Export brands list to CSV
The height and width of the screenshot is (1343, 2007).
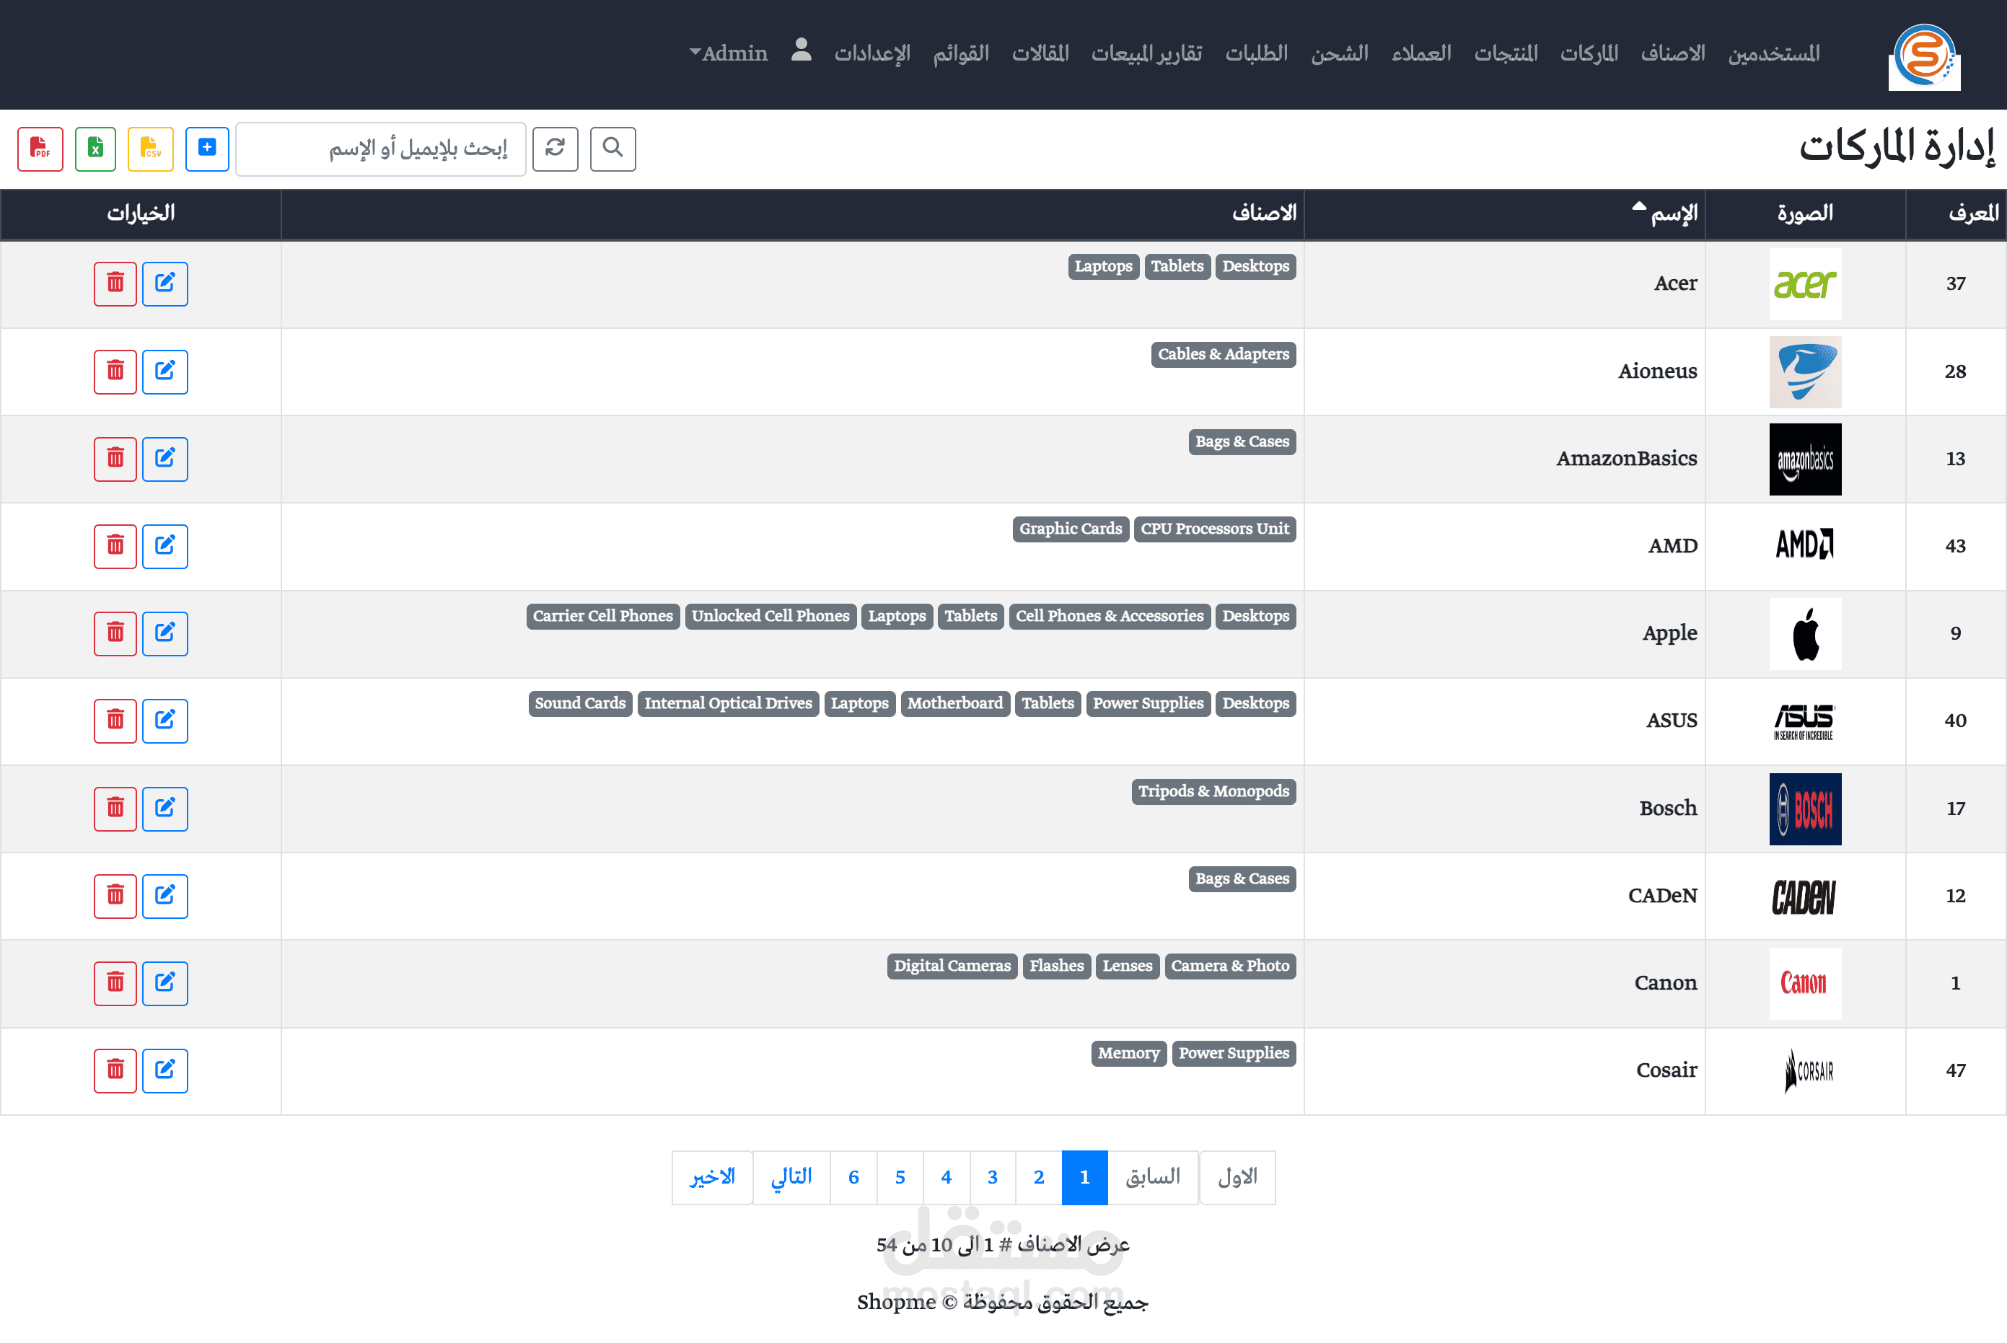tap(151, 149)
